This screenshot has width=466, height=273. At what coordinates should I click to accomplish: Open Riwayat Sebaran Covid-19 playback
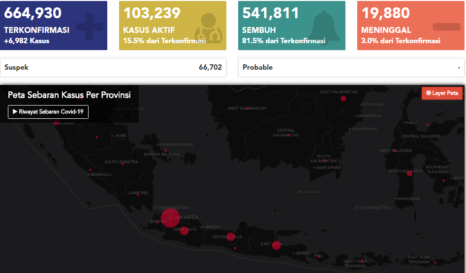click(x=48, y=112)
